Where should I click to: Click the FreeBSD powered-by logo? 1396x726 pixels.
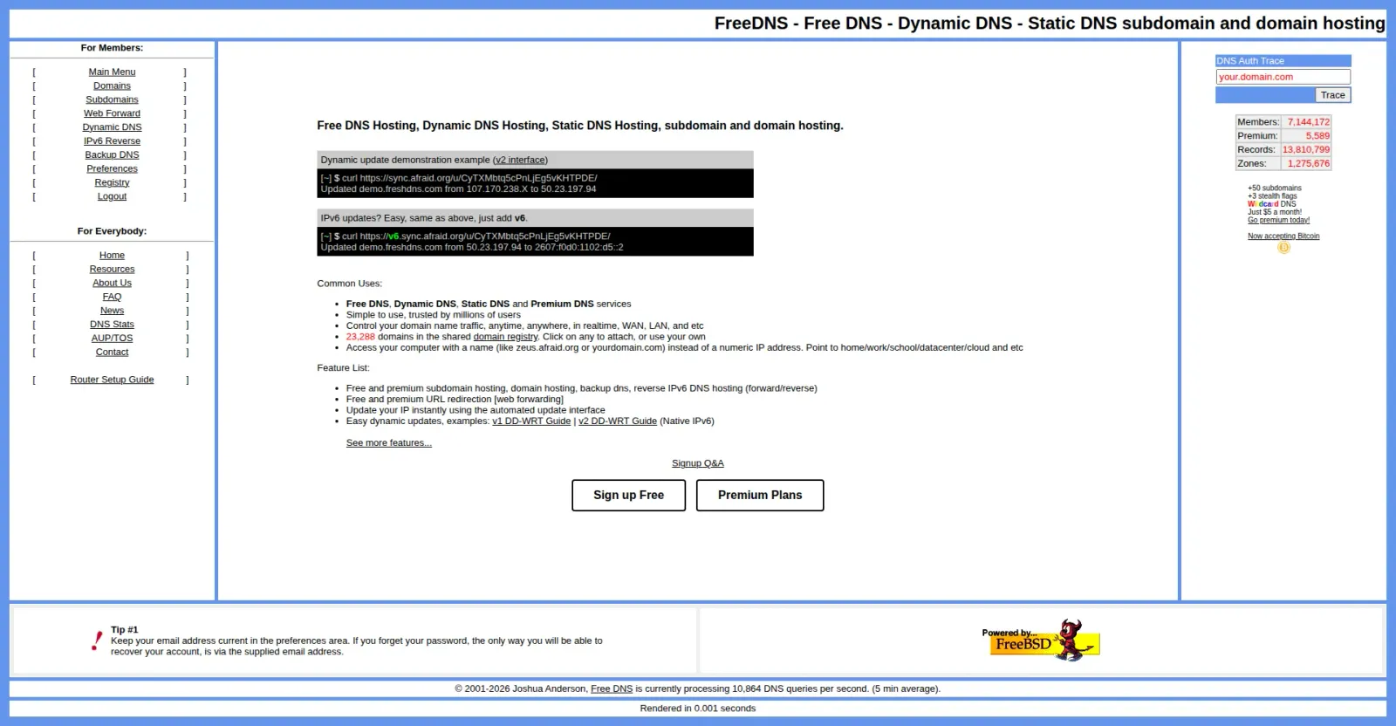(1040, 640)
